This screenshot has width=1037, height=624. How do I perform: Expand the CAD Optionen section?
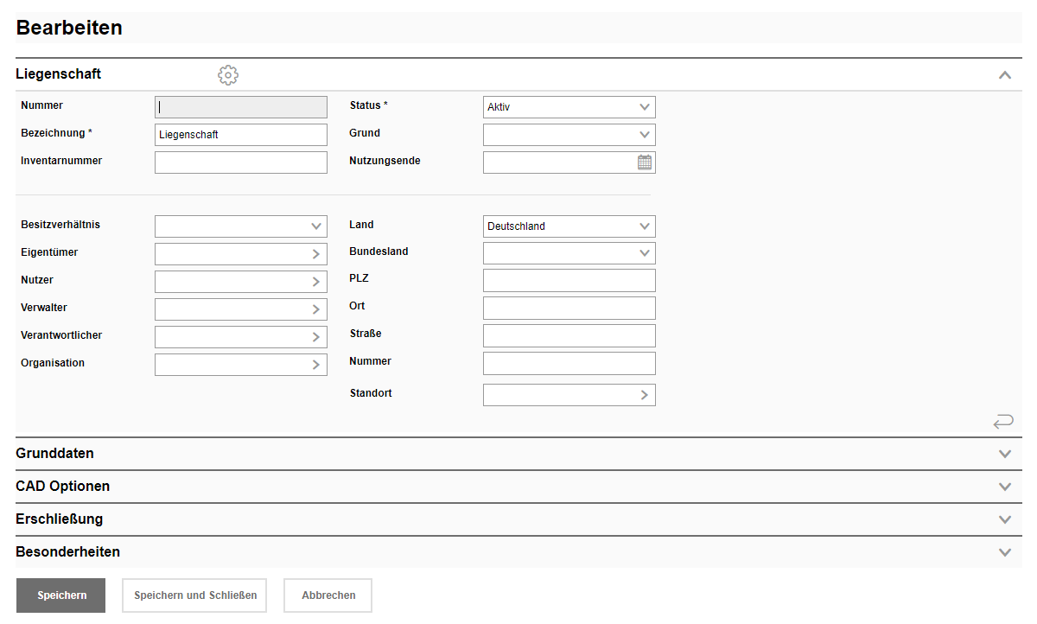point(1004,487)
